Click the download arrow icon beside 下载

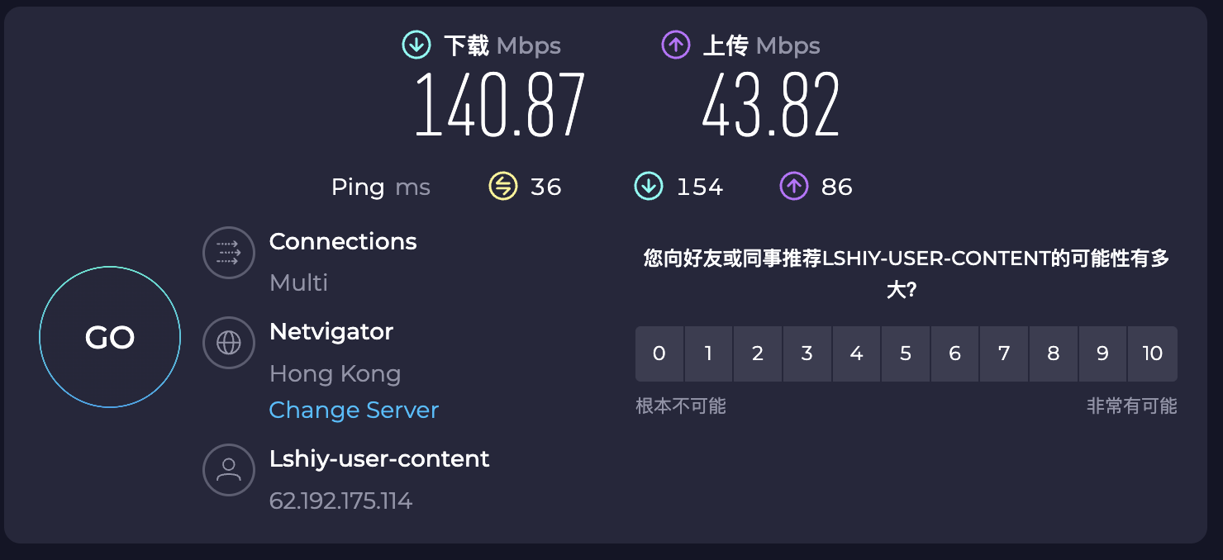tap(416, 45)
